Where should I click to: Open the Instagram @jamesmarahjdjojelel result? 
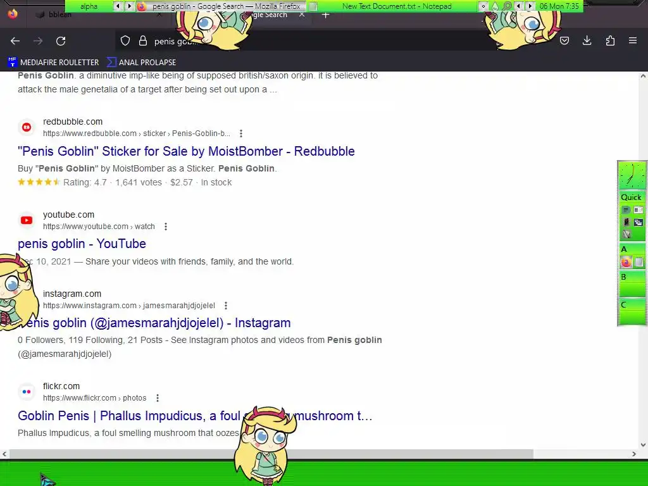(x=154, y=323)
